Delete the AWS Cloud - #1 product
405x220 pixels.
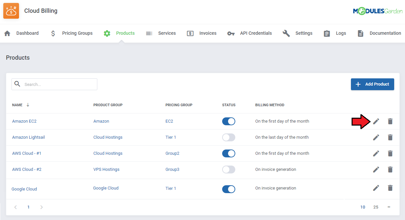tap(390, 153)
